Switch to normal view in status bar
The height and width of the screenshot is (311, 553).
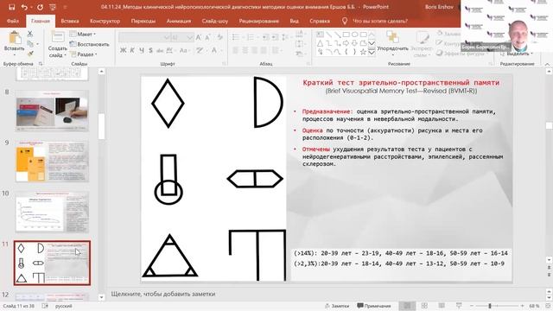(407, 306)
